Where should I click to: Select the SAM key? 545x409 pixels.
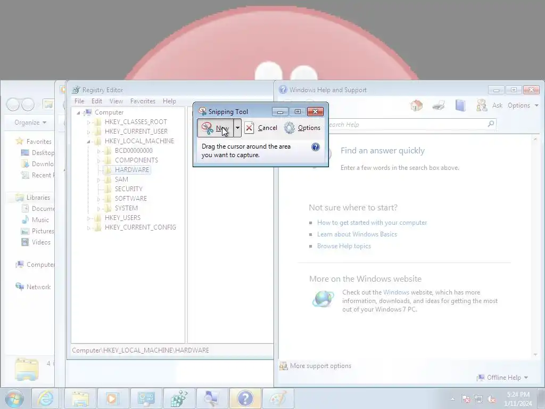(x=121, y=179)
